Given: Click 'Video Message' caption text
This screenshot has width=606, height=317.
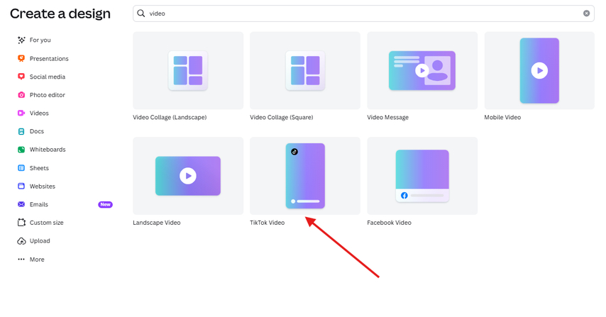Looking at the screenshot, I should coord(387,118).
